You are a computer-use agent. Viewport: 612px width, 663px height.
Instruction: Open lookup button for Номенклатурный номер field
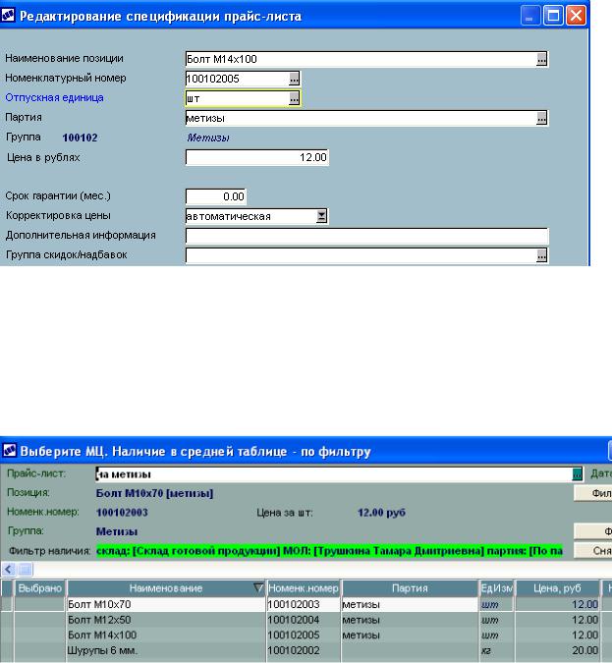pos(294,79)
